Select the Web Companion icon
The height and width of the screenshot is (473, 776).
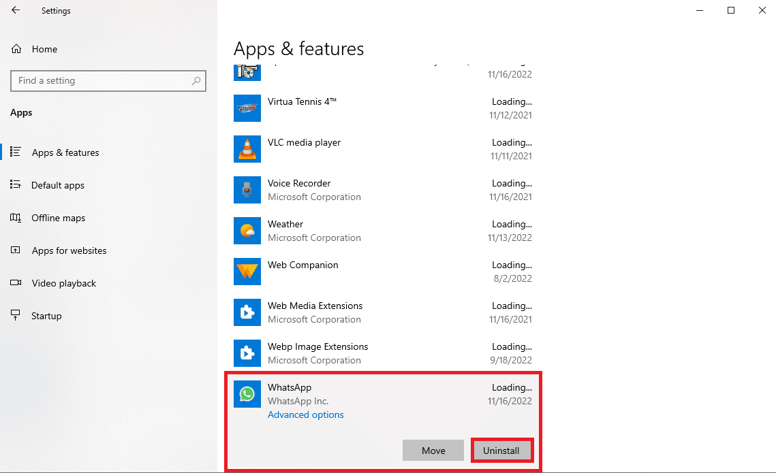[x=247, y=272]
